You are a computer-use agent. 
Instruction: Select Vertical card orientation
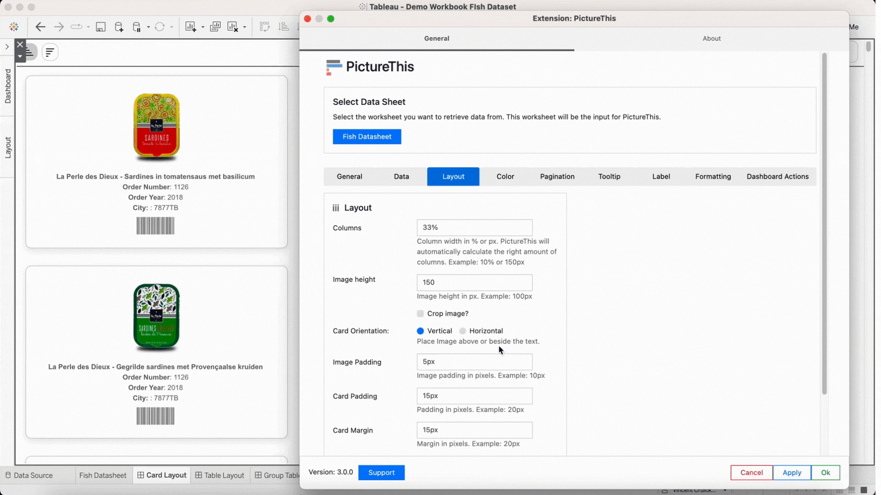(x=420, y=331)
